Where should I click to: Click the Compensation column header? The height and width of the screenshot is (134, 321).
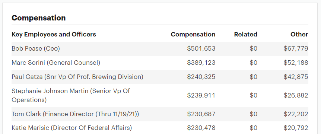coord(193,34)
